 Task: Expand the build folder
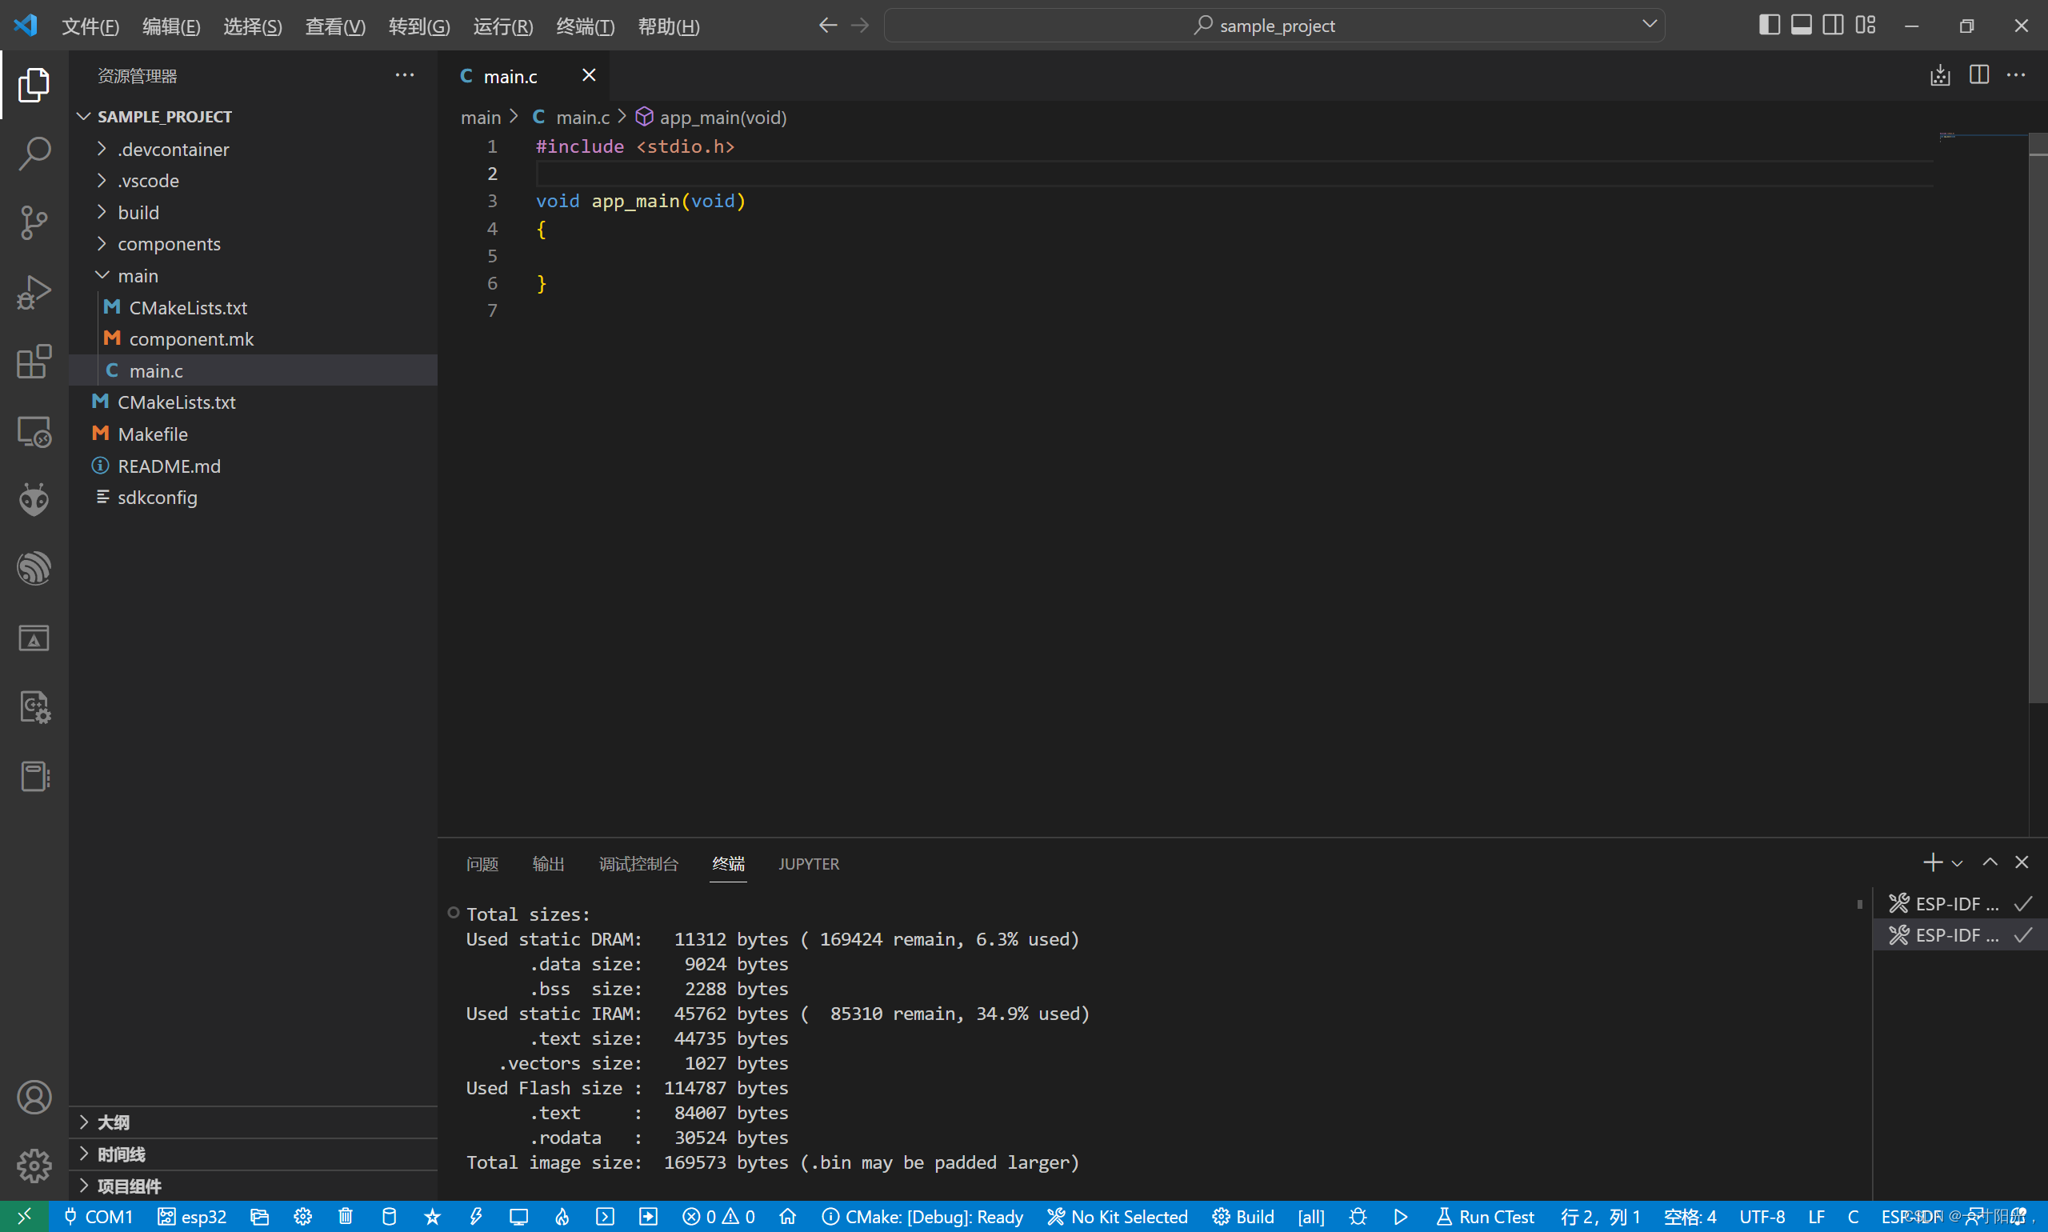[138, 213]
